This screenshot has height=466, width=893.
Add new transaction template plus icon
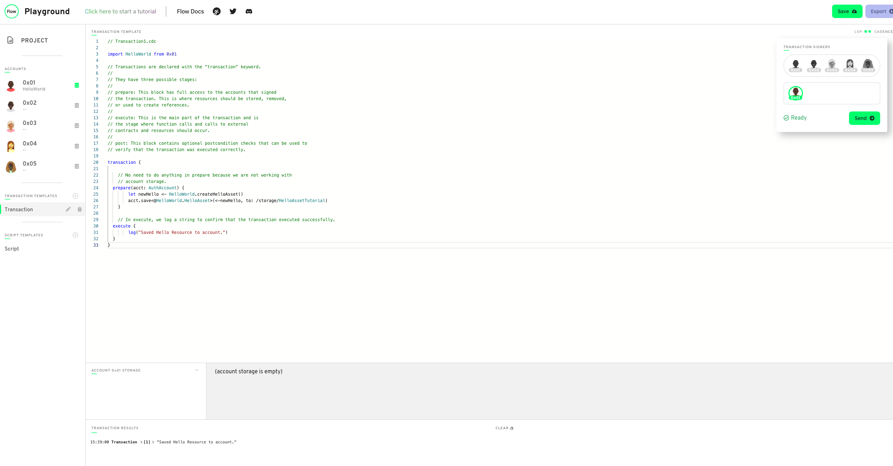coord(75,196)
